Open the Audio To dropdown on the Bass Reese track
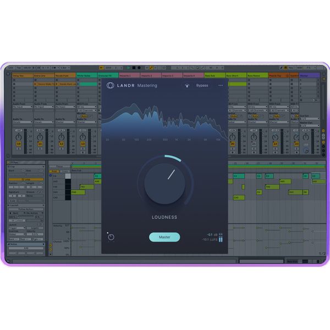The width and height of the screenshot is (330, 330). (257, 122)
